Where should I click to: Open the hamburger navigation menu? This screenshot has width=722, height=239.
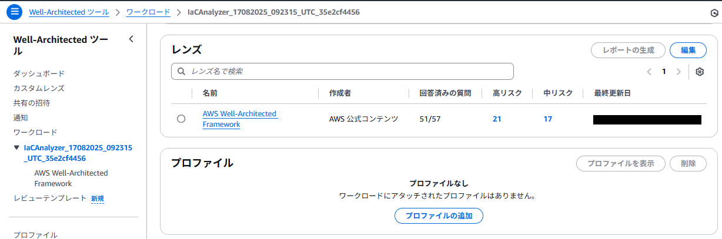[x=14, y=12]
